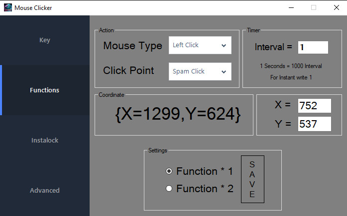Click the Mouse Clicker app icon in title bar

pos(8,8)
